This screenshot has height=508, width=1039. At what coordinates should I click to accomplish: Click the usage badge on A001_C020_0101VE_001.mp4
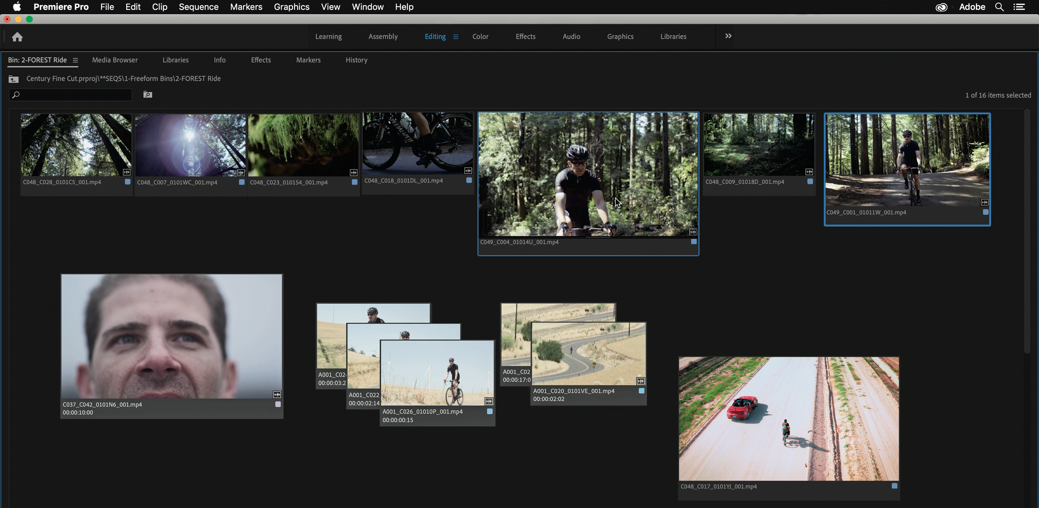(640, 381)
